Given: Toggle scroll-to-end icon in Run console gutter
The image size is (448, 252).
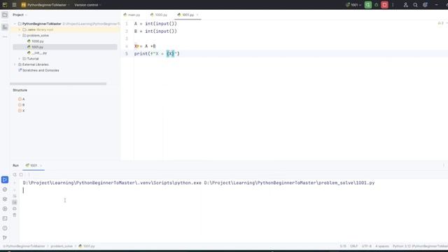Looking at the screenshot, I should point(15,202).
